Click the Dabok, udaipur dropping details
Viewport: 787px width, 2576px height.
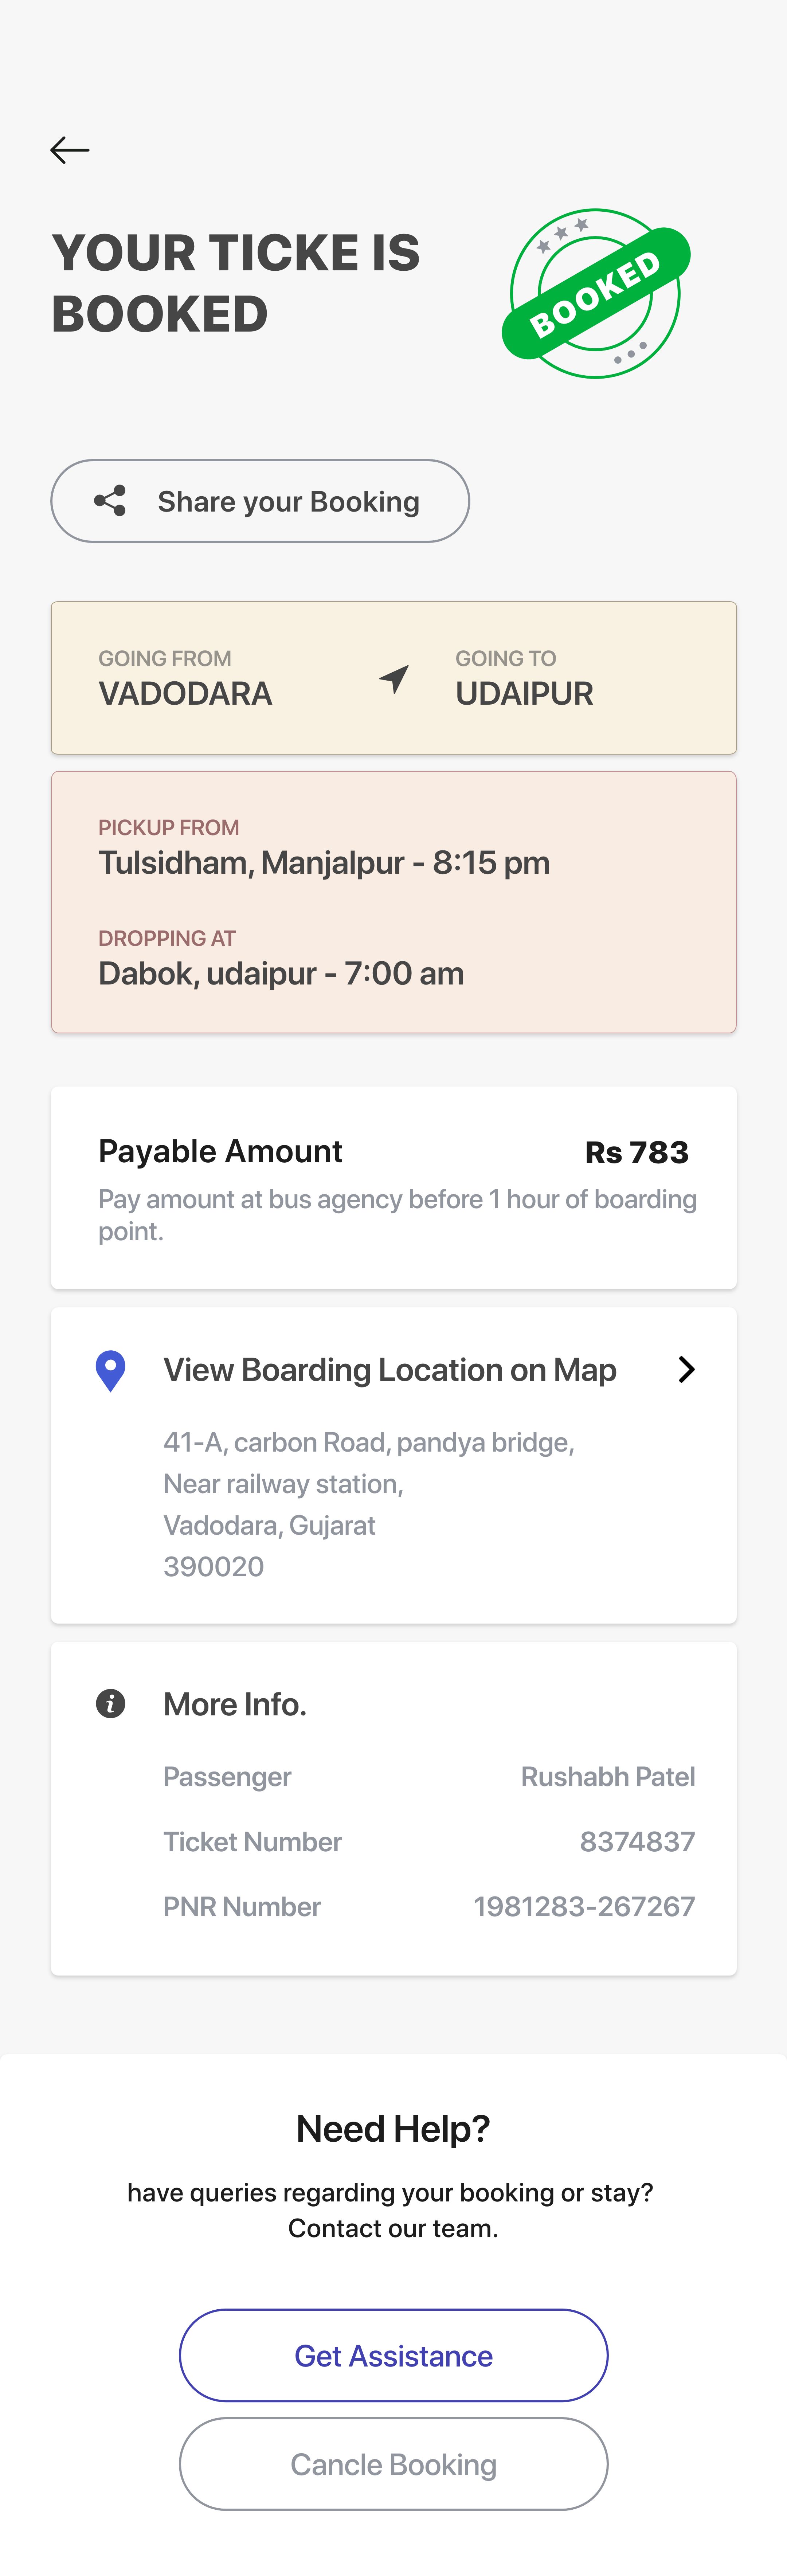tap(281, 973)
